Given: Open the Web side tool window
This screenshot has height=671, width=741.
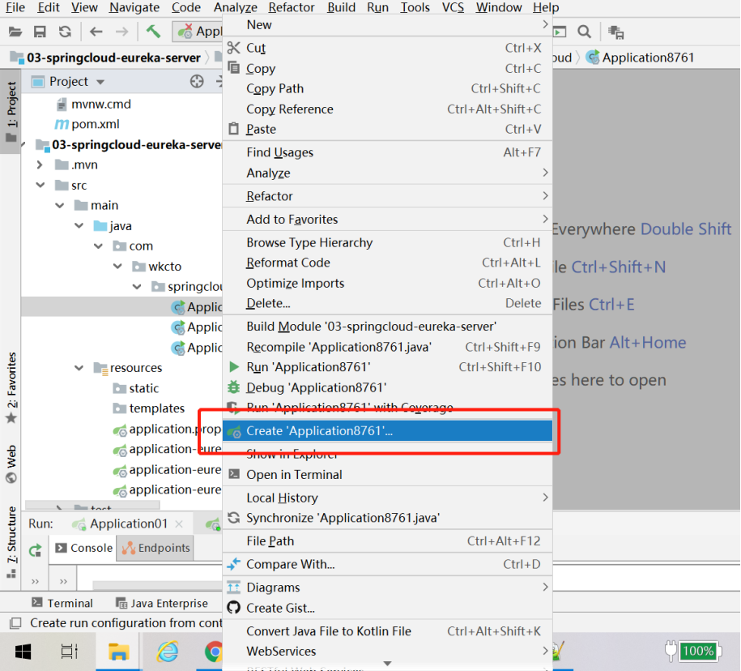Looking at the screenshot, I should (11, 464).
